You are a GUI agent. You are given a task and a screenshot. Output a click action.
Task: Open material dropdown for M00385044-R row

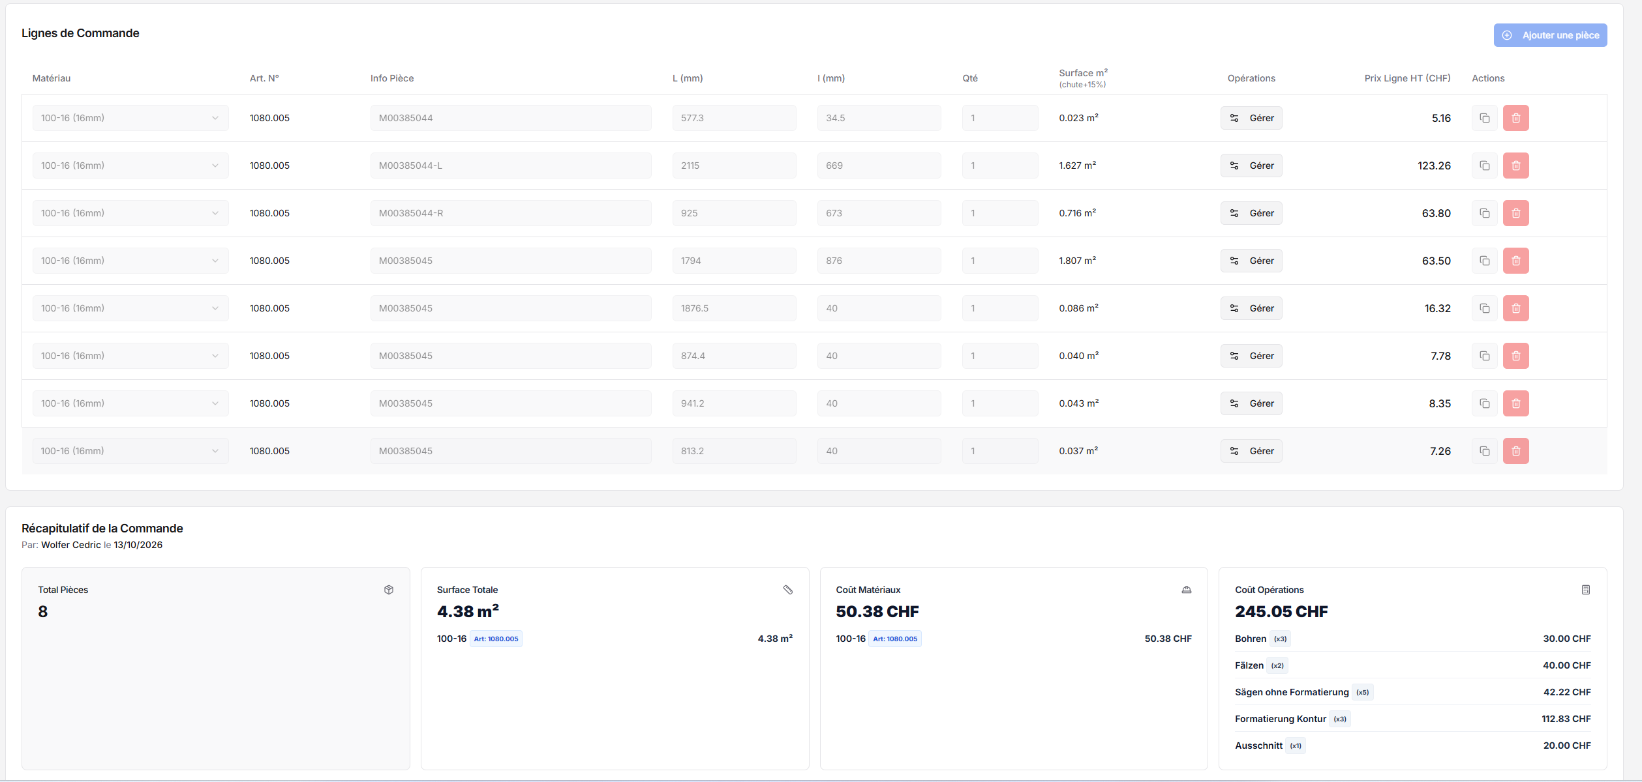click(130, 213)
